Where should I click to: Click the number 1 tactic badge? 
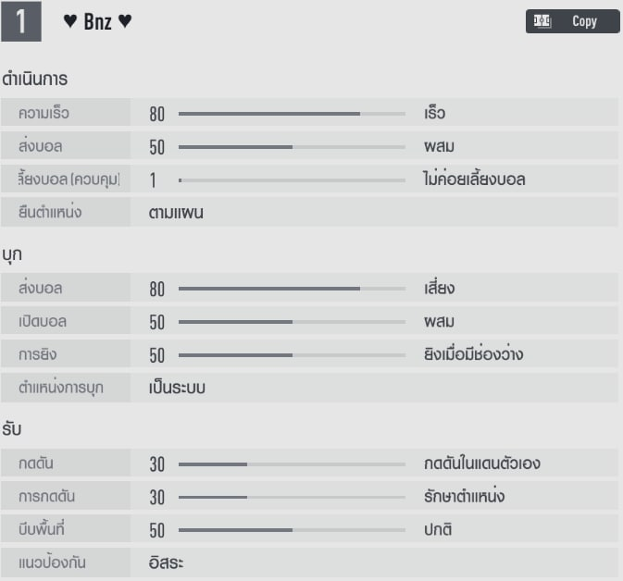tap(21, 22)
